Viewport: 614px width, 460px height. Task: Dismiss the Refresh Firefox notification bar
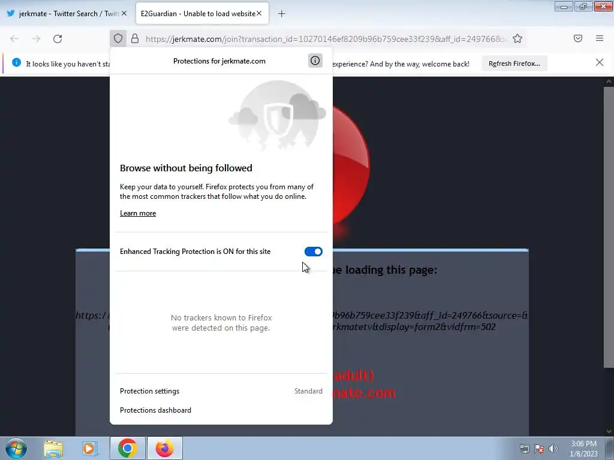coord(600,62)
